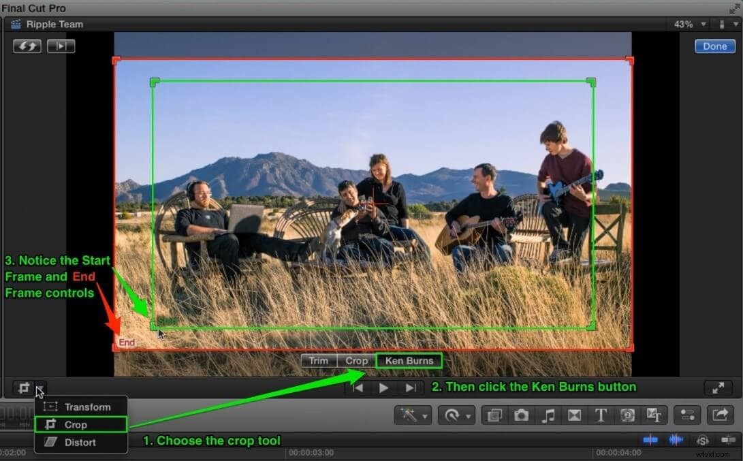Open the 43% viewer zoom dropdown
Screen dimensions: 743x461
coord(688,24)
